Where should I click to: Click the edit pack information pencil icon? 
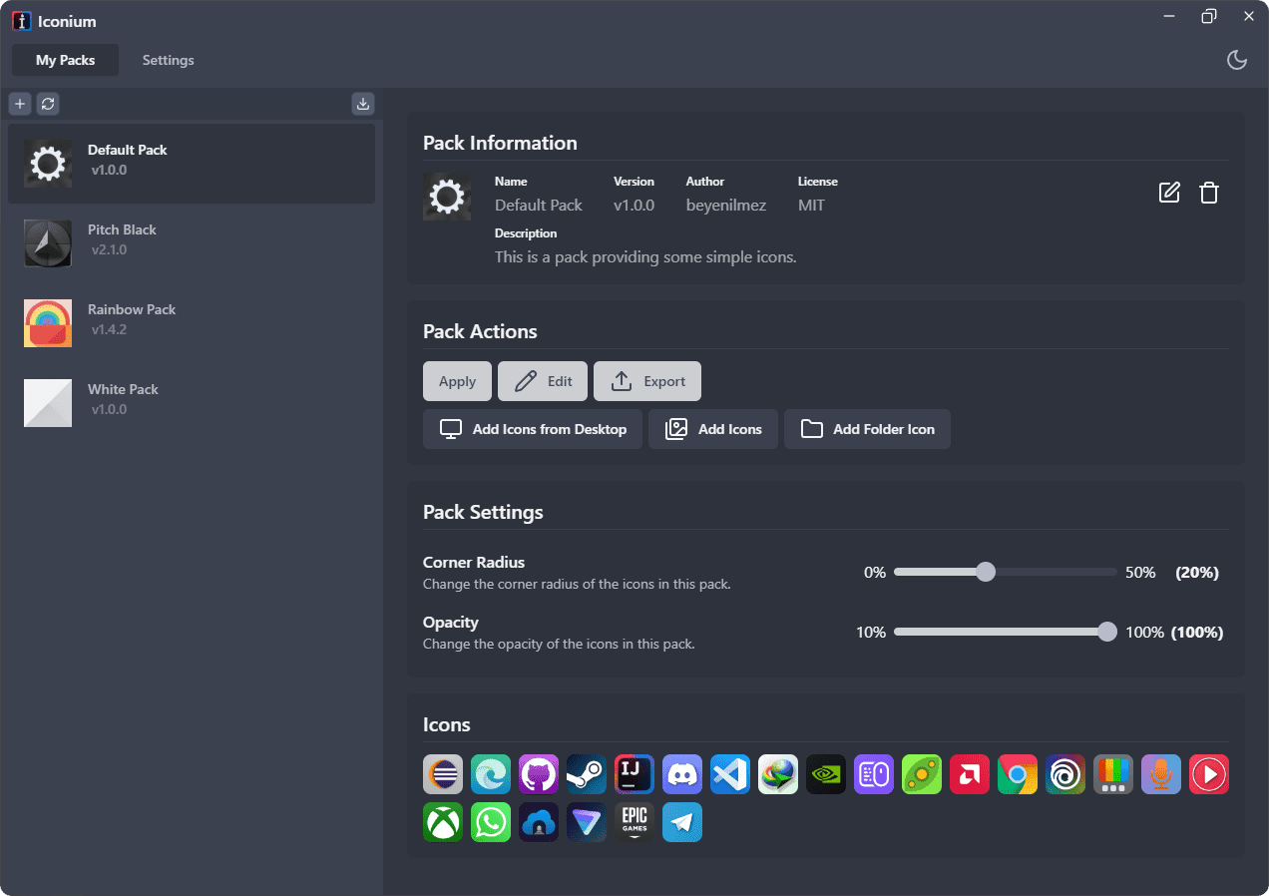(x=1169, y=194)
